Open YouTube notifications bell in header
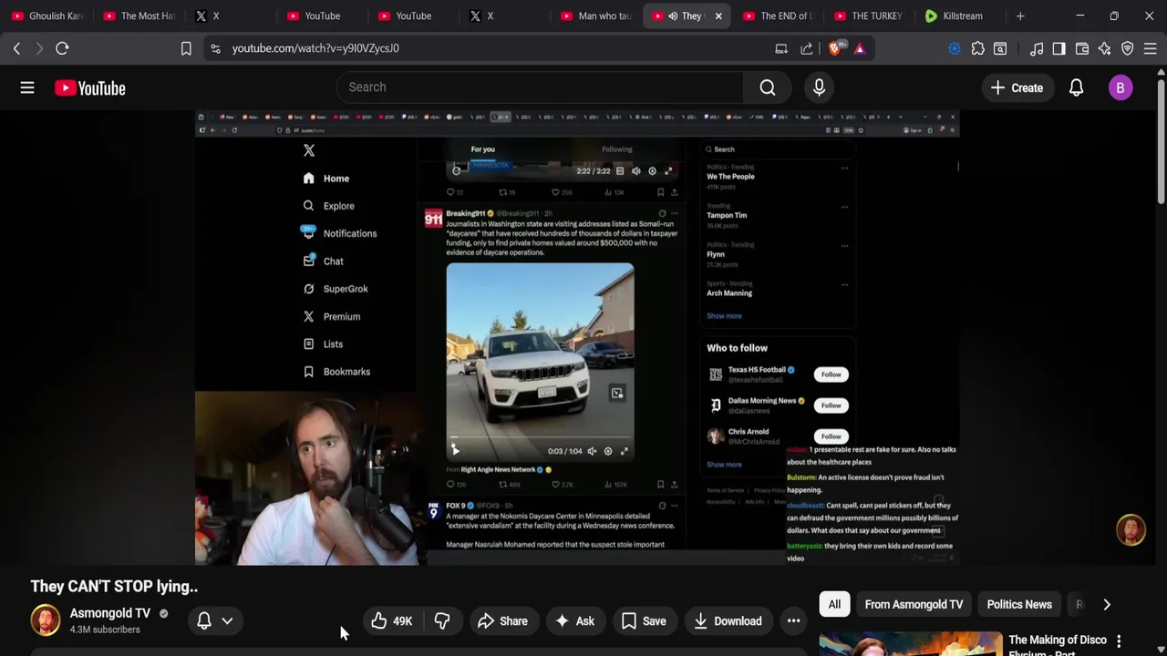 1076,87
